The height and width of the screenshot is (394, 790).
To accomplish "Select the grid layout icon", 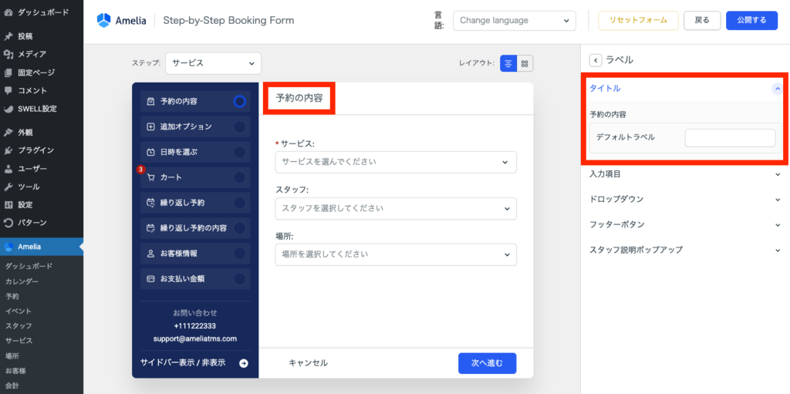I will [x=525, y=63].
